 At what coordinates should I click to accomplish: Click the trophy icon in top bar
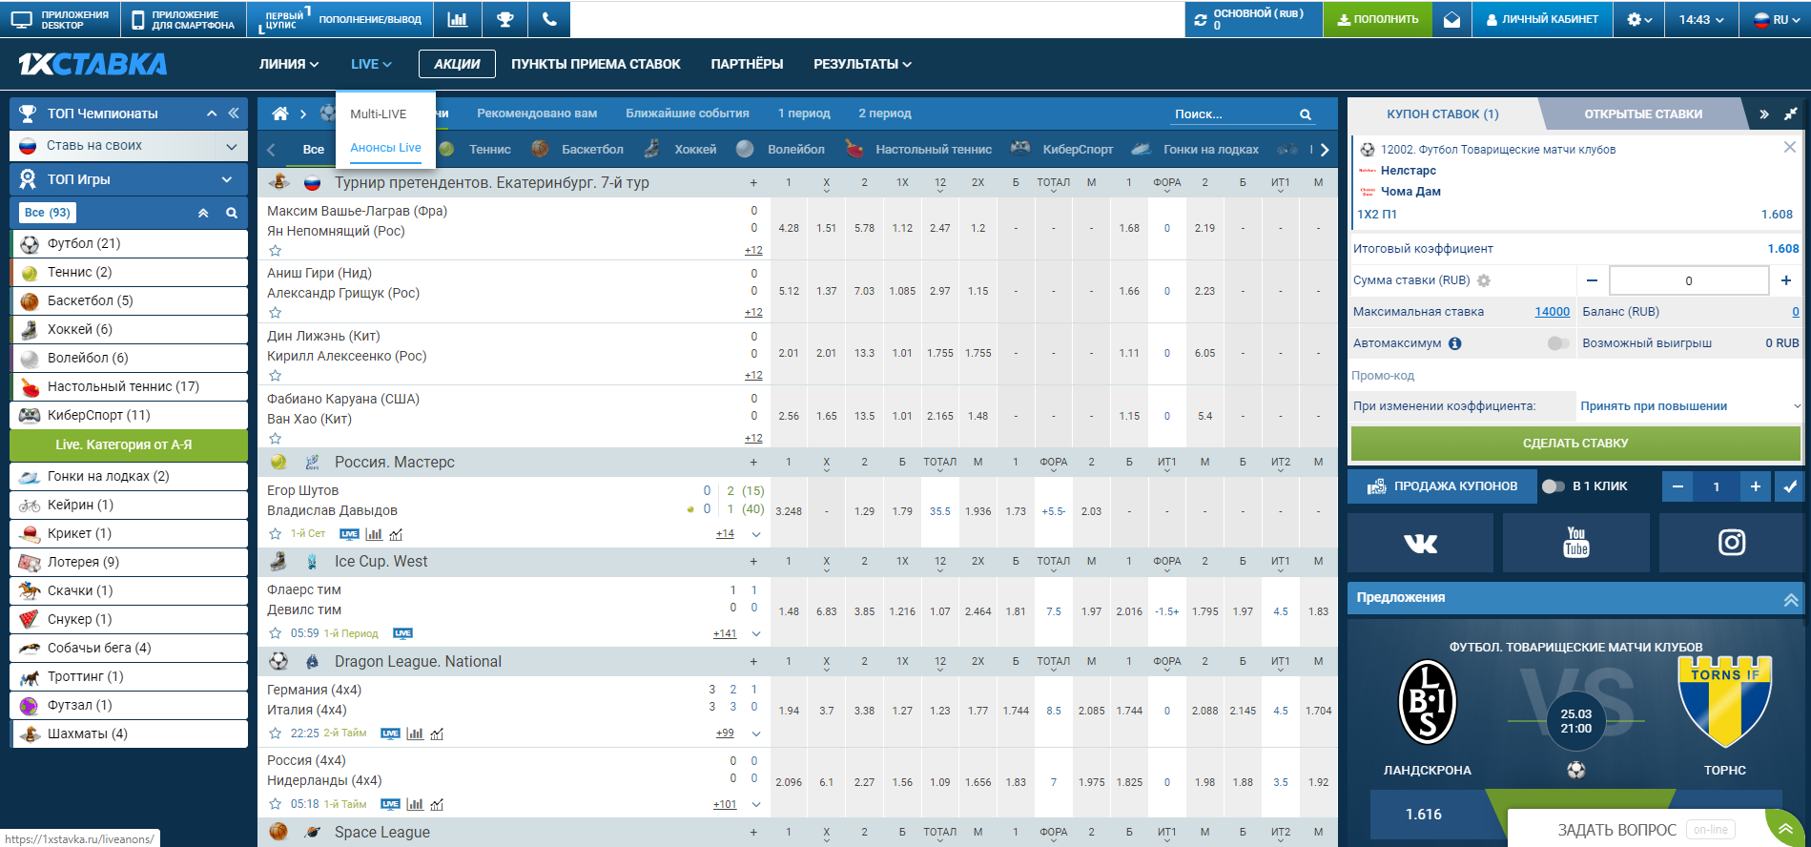[x=504, y=19]
